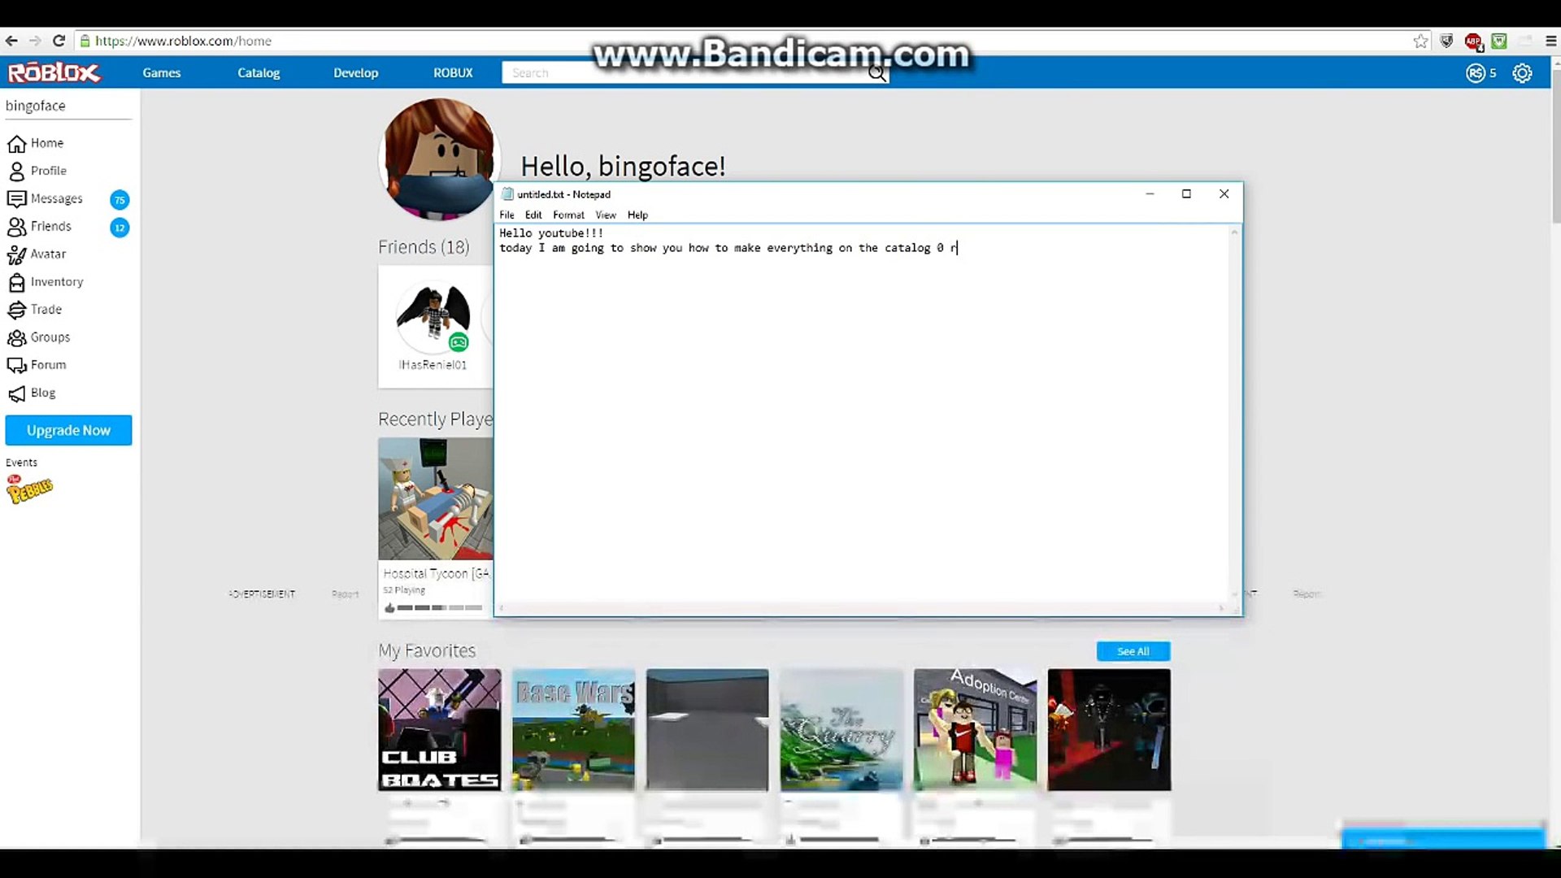Expand the Notepad Edit menu

pyautogui.click(x=533, y=215)
